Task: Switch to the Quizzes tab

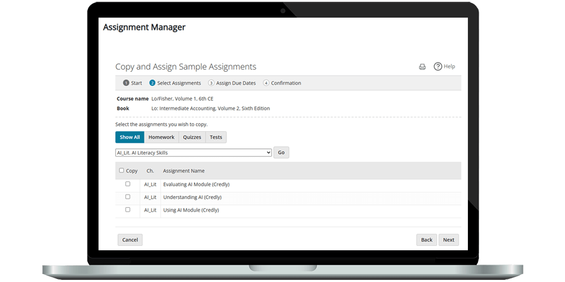Action: (x=192, y=137)
